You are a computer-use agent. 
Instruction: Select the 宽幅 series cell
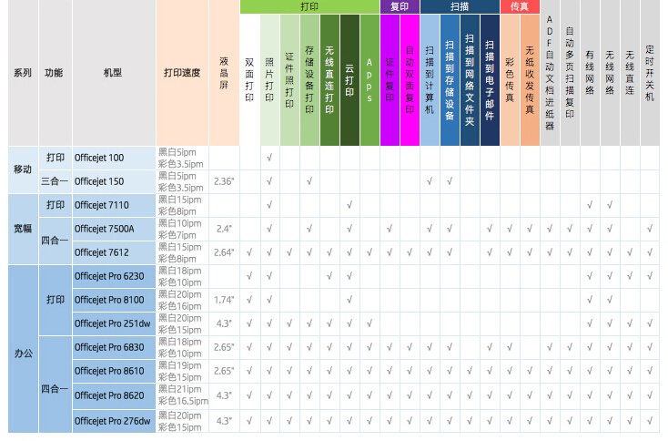[x=23, y=229]
